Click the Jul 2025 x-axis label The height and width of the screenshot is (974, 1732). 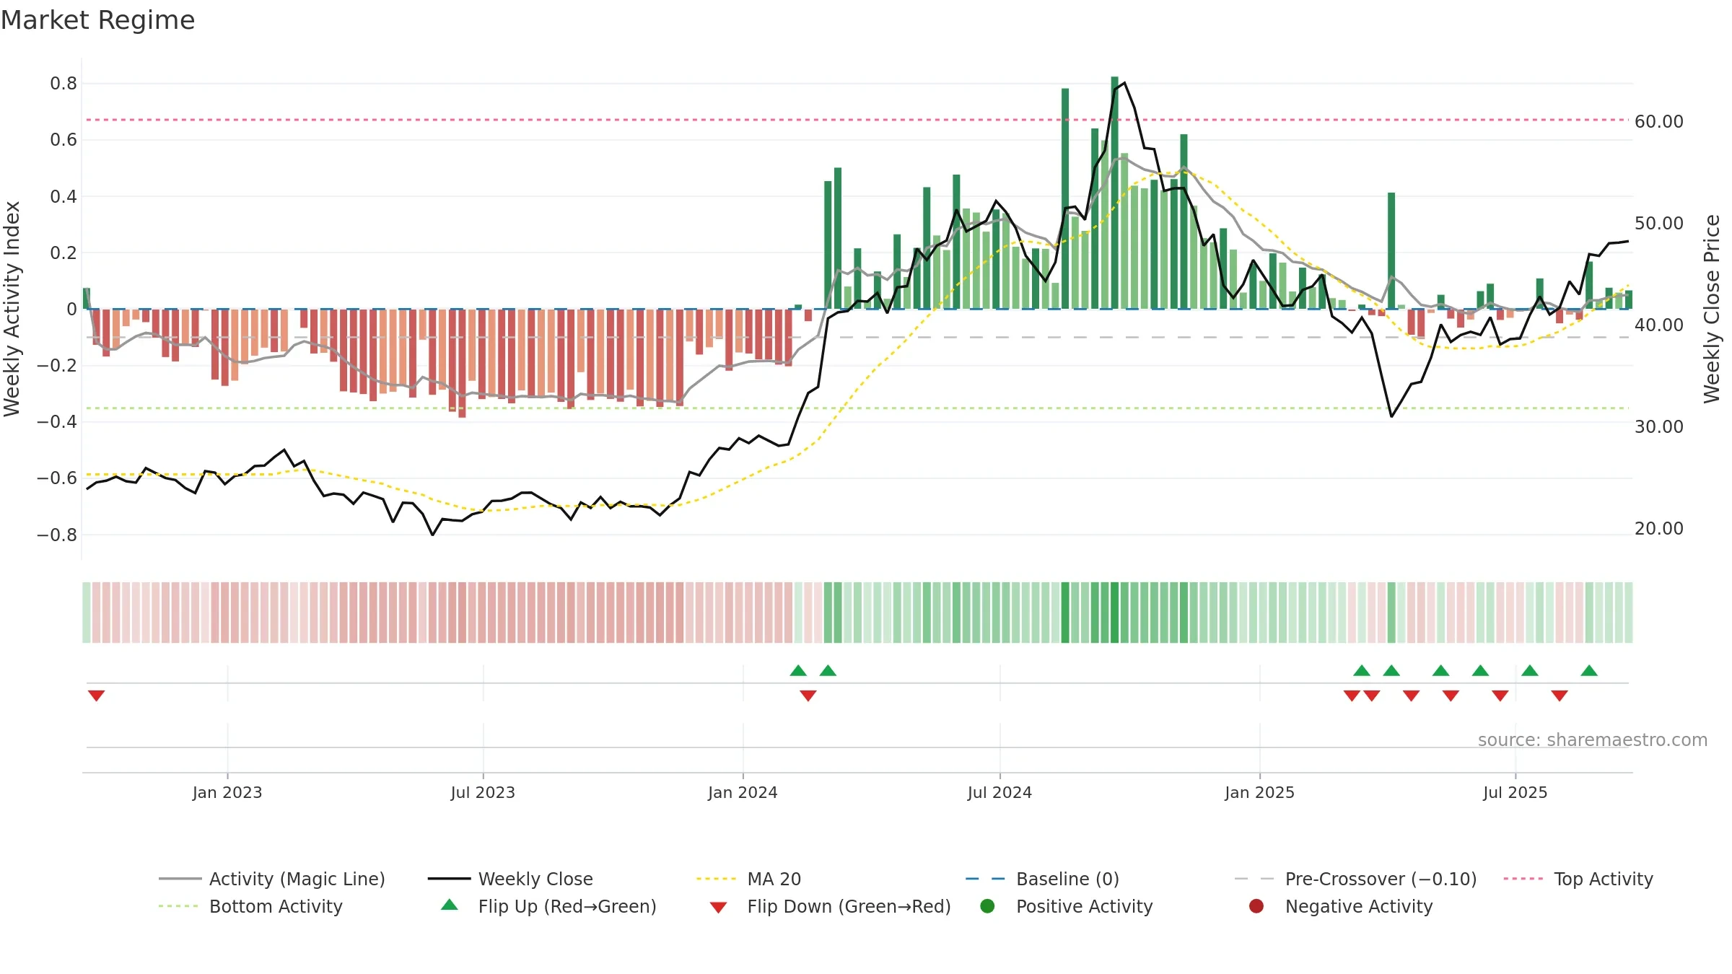(x=1515, y=792)
